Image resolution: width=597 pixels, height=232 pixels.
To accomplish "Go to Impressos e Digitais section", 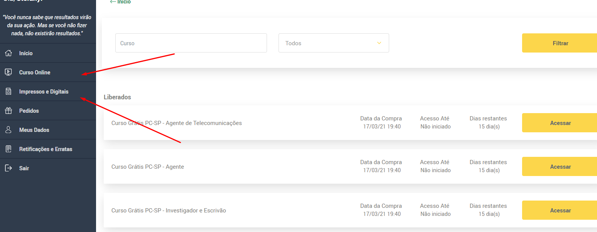I will [48, 92].
